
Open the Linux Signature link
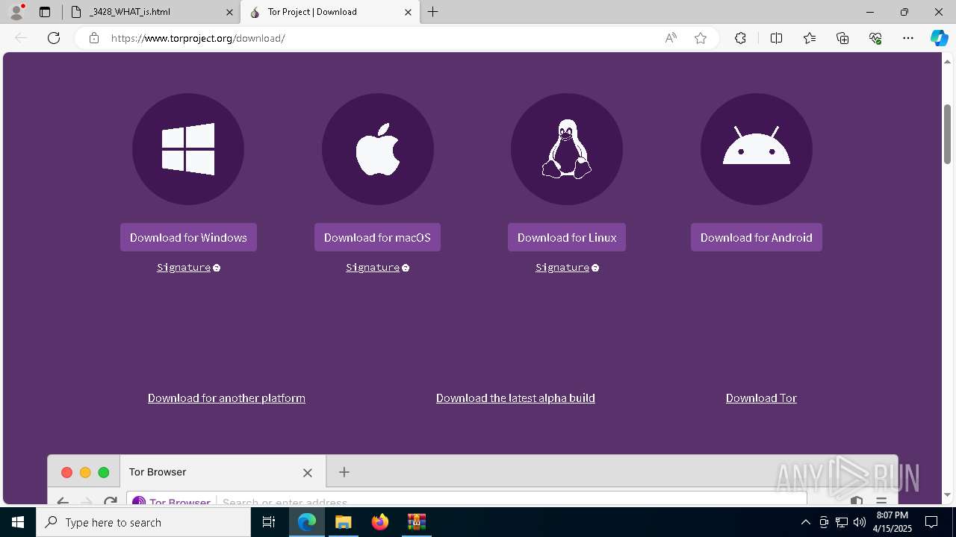pyautogui.click(x=562, y=267)
